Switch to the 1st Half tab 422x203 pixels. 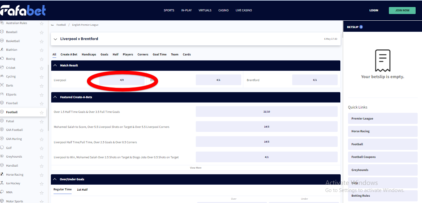tap(82, 190)
